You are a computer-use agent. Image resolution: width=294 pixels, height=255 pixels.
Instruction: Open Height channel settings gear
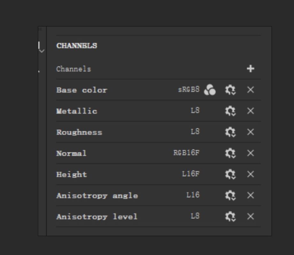point(230,174)
